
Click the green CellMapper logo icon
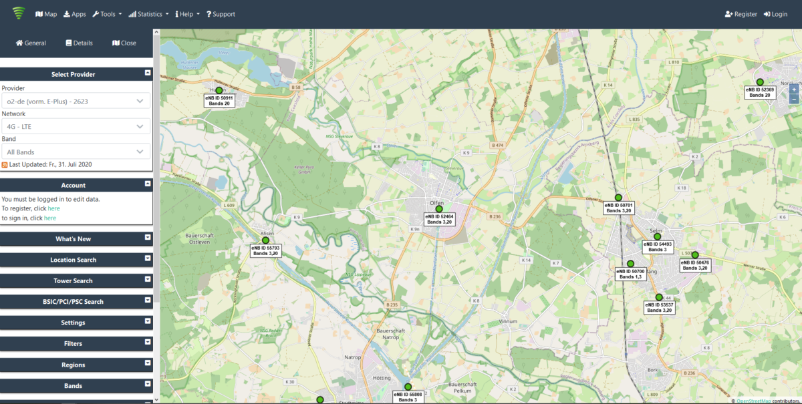18,13
